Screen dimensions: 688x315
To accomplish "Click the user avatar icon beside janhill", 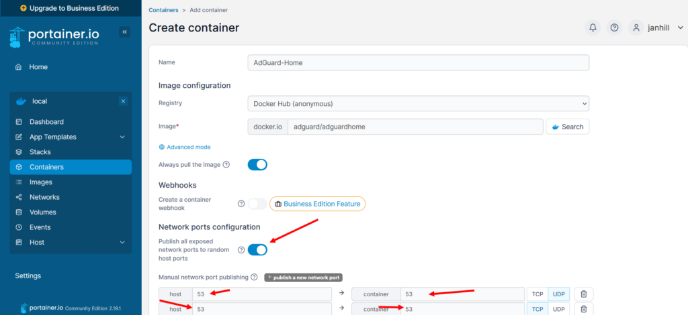I will [636, 27].
